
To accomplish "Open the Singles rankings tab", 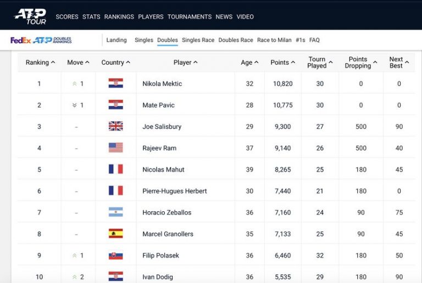I will point(144,40).
